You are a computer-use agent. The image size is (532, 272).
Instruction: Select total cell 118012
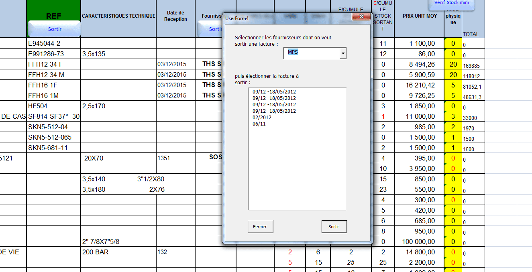tap(473, 75)
